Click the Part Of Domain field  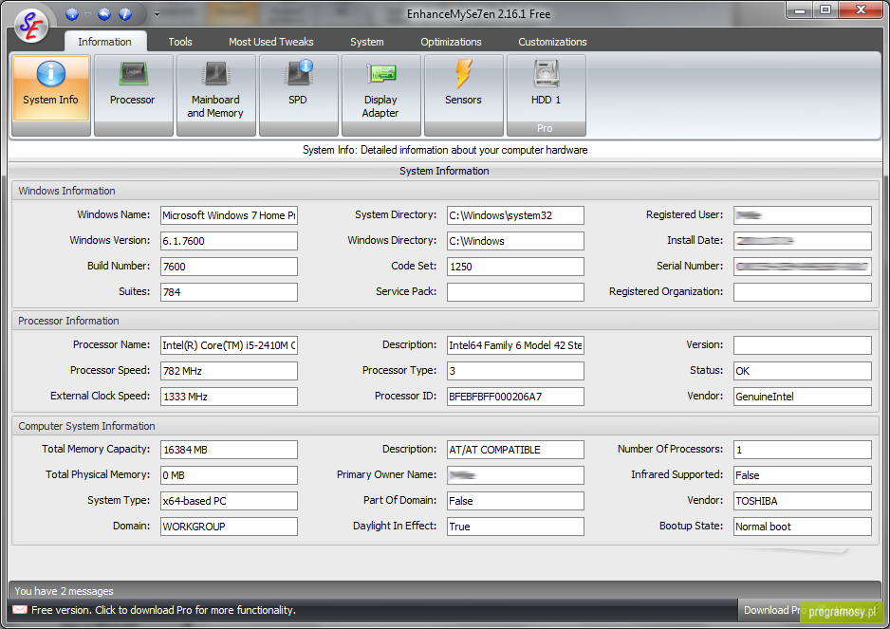(x=515, y=501)
